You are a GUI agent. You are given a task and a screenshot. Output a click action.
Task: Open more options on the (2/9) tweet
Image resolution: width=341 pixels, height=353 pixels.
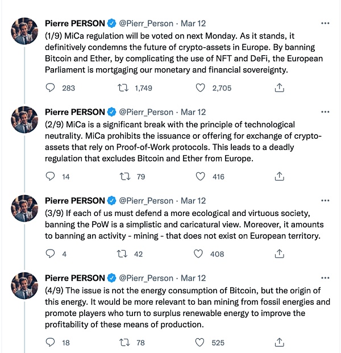click(325, 112)
